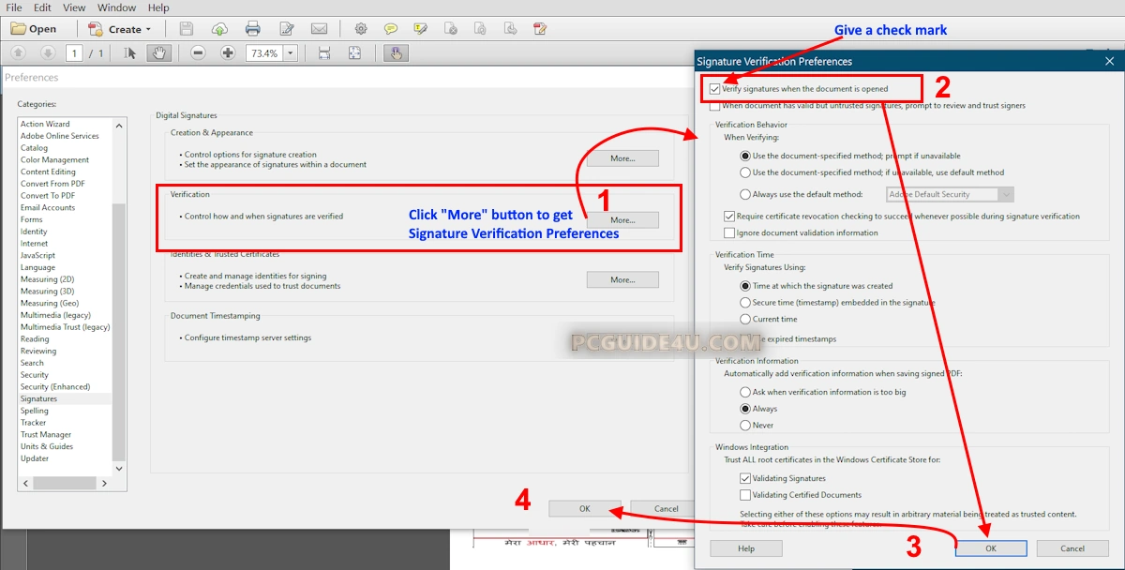Open the Edit menu
1125x570 pixels.
tap(42, 7)
